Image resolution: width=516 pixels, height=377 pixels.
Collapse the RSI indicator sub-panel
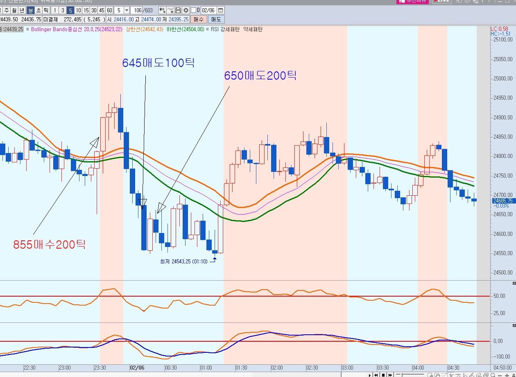click(x=514, y=283)
